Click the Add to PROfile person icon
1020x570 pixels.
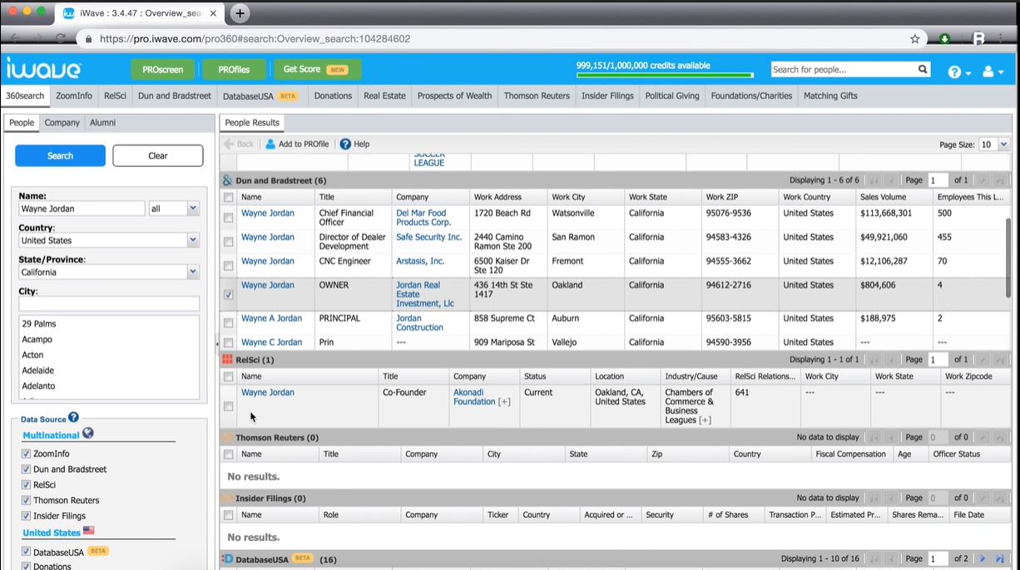pyautogui.click(x=270, y=144)
